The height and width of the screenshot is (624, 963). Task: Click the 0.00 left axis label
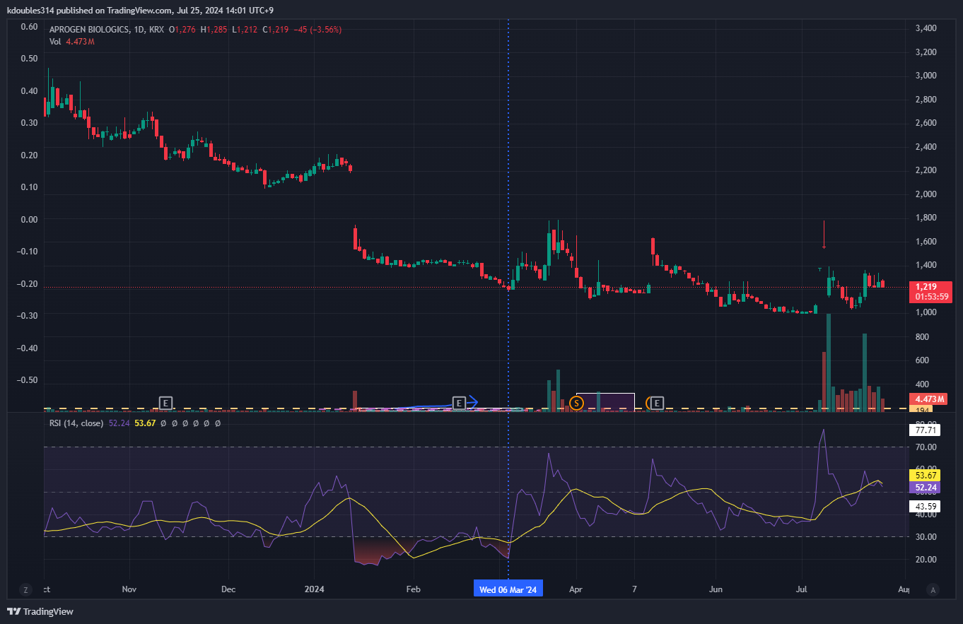coord(30,219)
